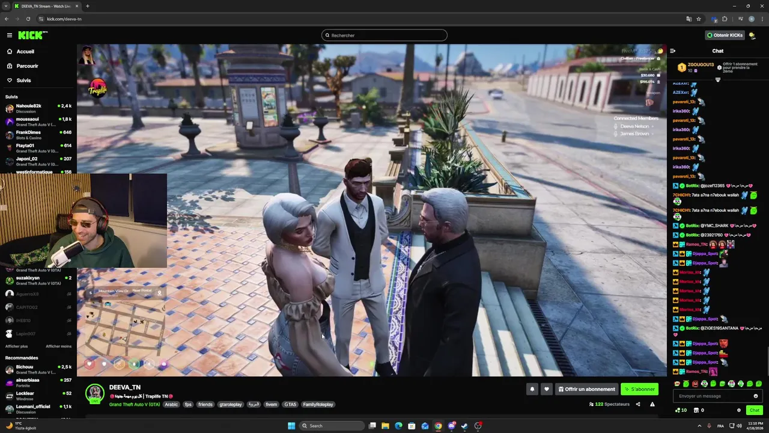This screenshot has height=433, width=769.
Task: Collapse list with Afficher moins
Action: (58, 346)
